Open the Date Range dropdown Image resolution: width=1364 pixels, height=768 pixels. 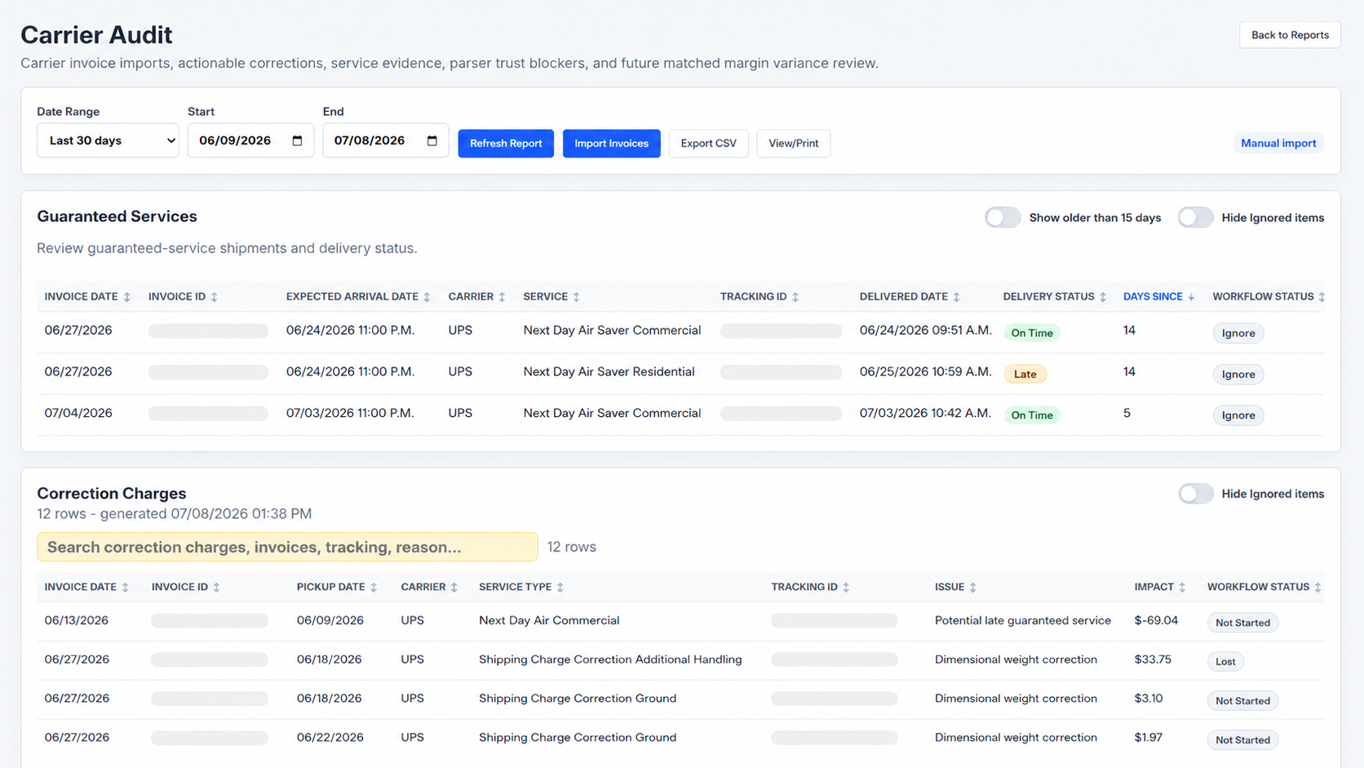click(108, 140)
